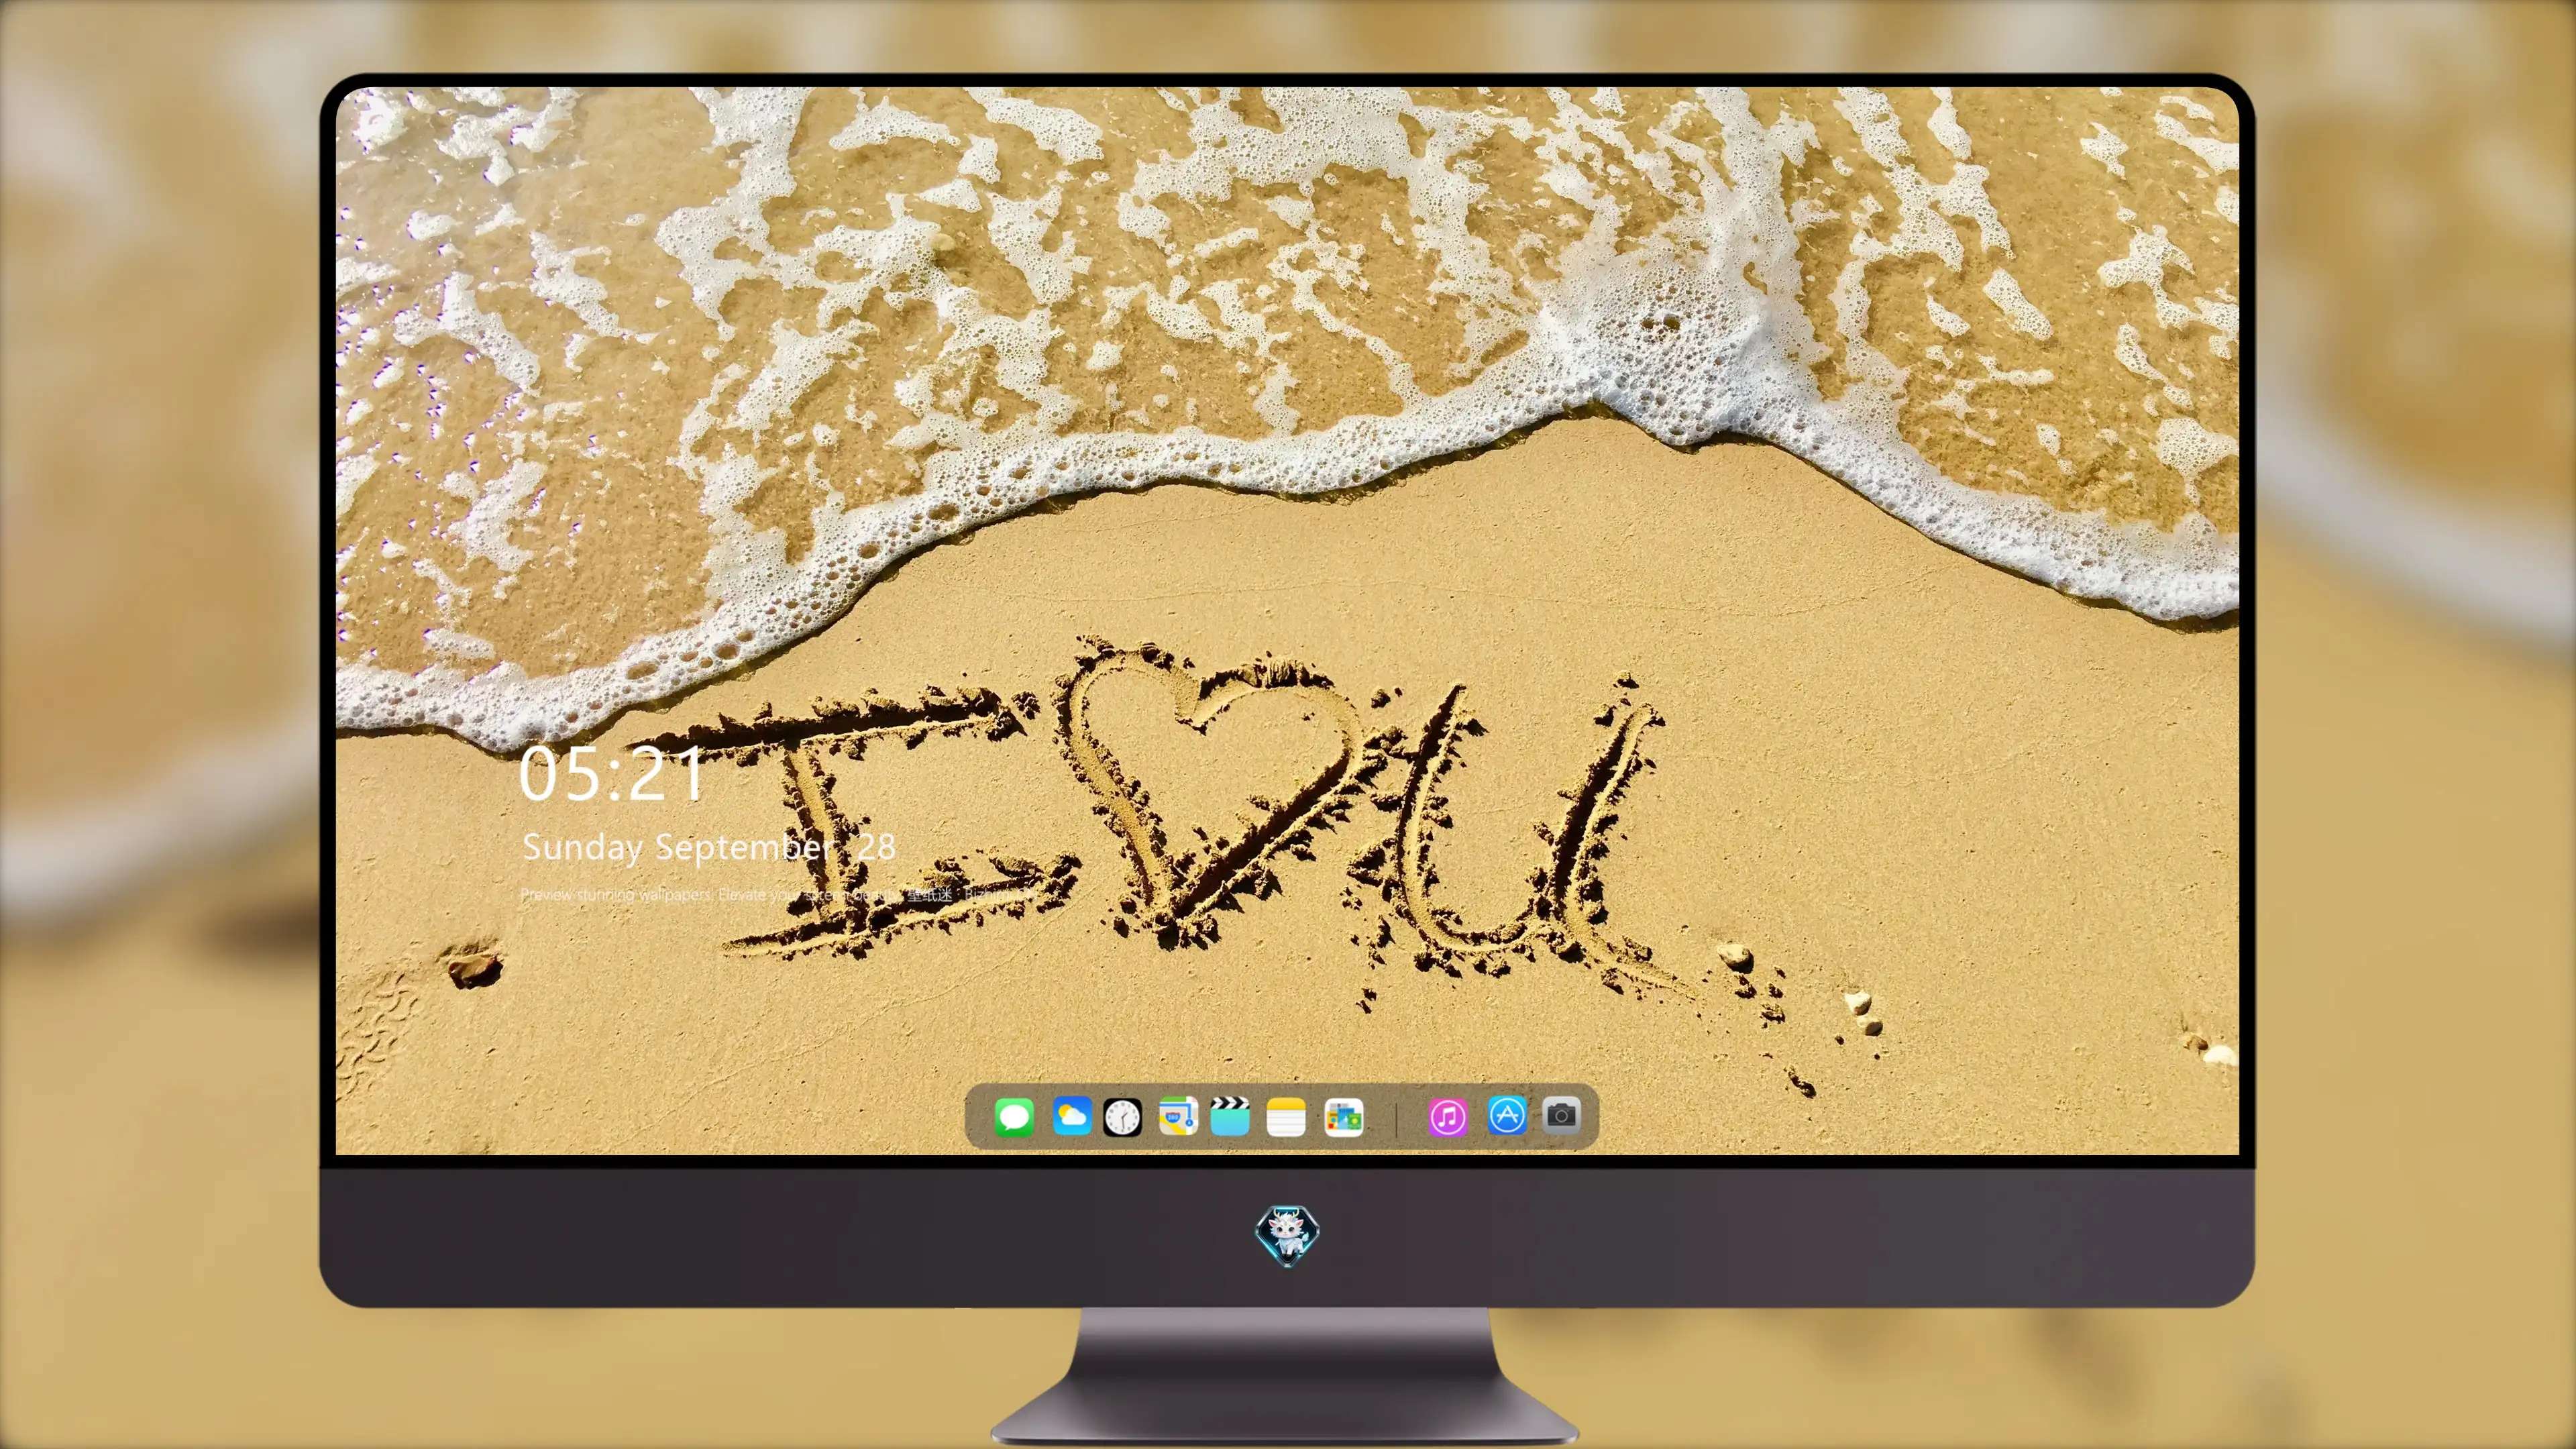The image size is (2576, 1449).
Task: Open the gray Camera app in the dock
Action: pos(1561,1115)
